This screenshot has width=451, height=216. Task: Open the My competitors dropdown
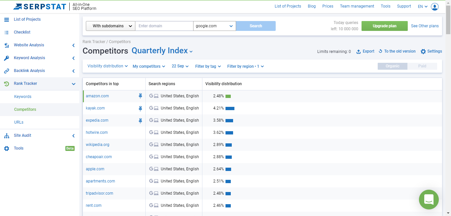pyautogui.click(x=149, y=66)
